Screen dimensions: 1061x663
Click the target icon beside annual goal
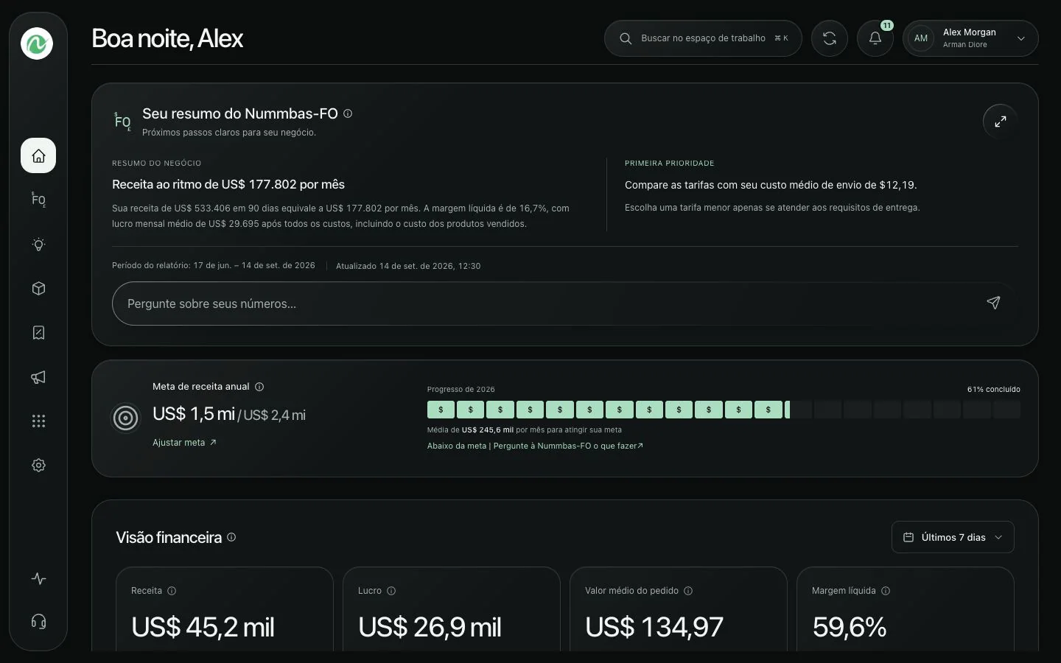coord(125,418)
